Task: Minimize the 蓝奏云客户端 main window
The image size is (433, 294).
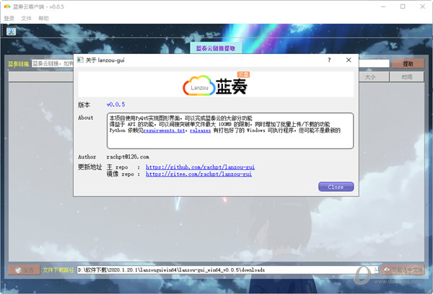Action: pyautogui.click(x=383, y=6)
